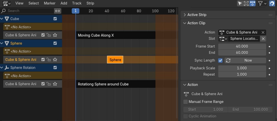The height and width of the screenshot is (121, 277).
Task: Click the Action panel Cube & Sphere Ani icon
Action: point(186,94)
